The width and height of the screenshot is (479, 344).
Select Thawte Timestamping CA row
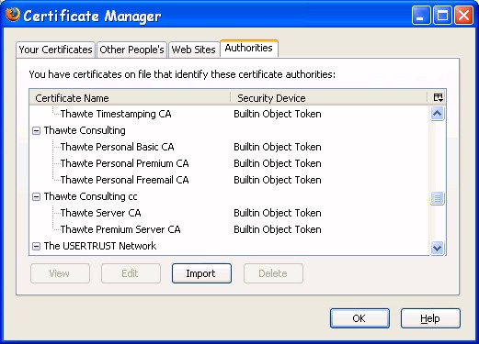point(229,114)
